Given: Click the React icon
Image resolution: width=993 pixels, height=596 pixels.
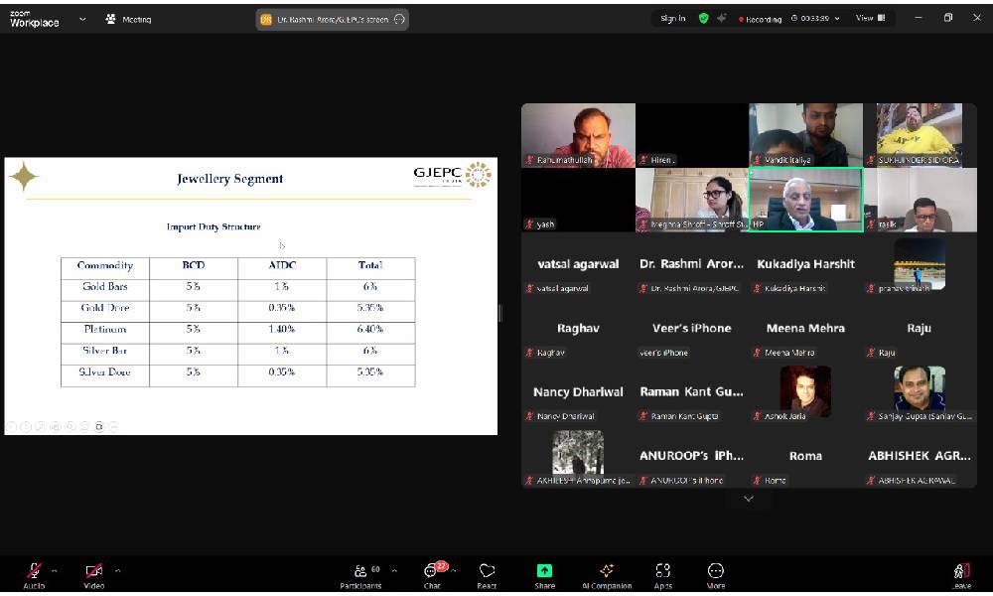Looking at the screenshot, I should pos(487,572).
